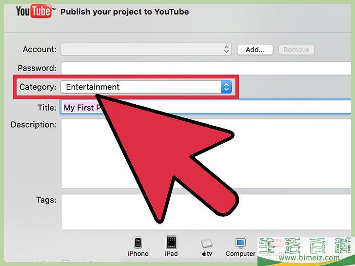Select the iPad device icon

[x=171, y=243]
